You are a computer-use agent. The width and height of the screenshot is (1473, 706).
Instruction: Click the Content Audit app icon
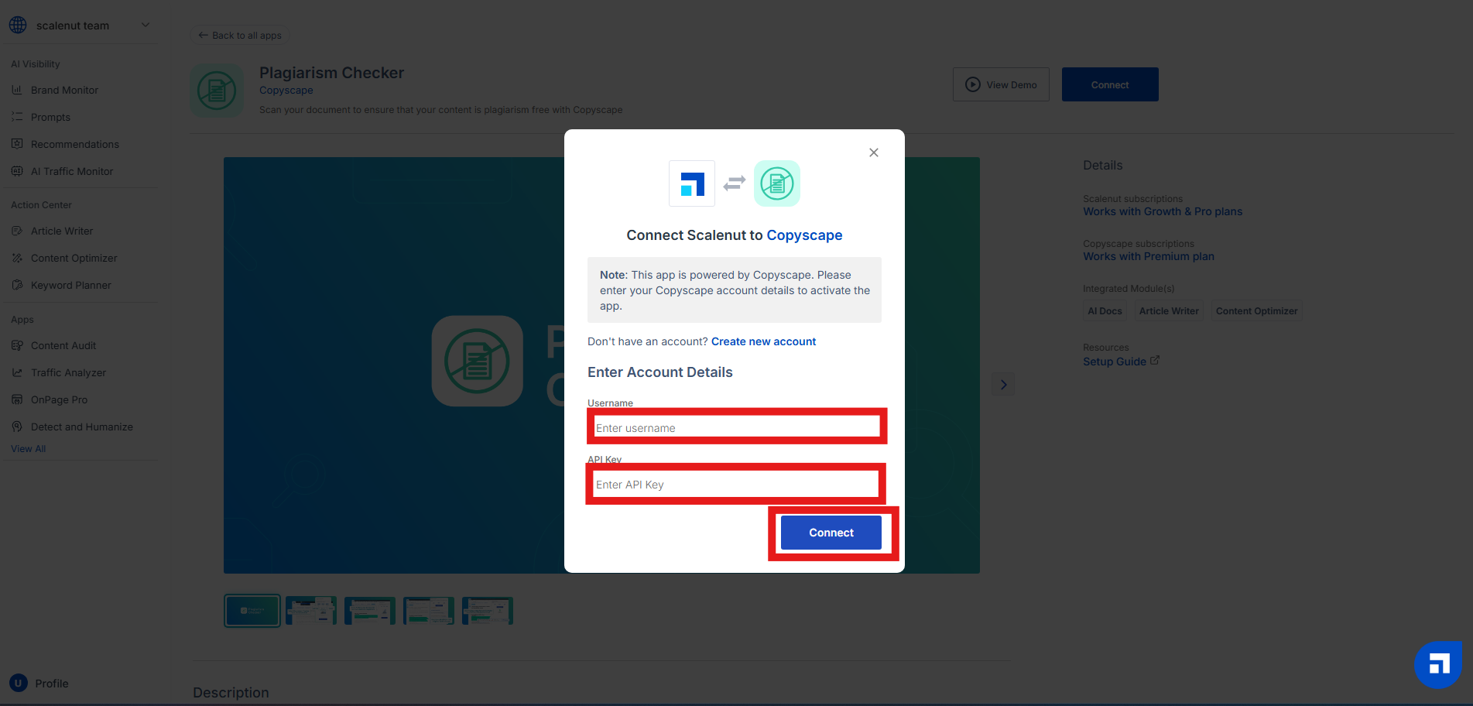pos(17,345)
